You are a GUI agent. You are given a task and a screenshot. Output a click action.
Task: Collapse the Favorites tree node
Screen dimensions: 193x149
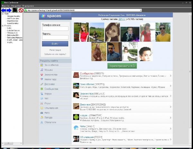tap(3, 26)
